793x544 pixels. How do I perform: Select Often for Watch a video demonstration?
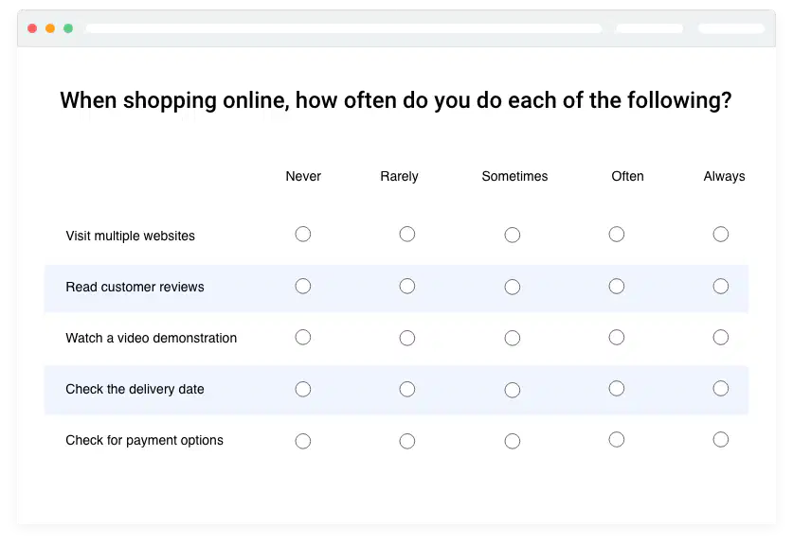[x=617, y=338]
